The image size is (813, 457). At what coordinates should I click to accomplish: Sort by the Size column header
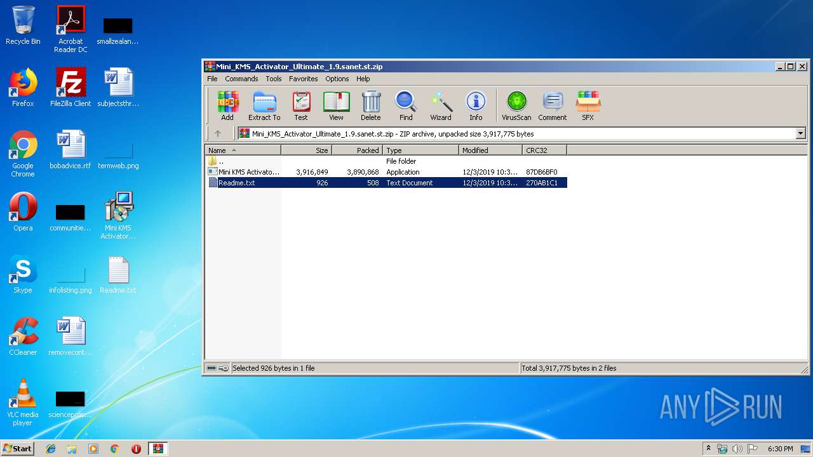(x=306, y=150)
